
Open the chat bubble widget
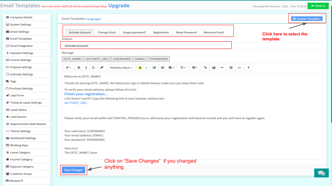[321, 173]
